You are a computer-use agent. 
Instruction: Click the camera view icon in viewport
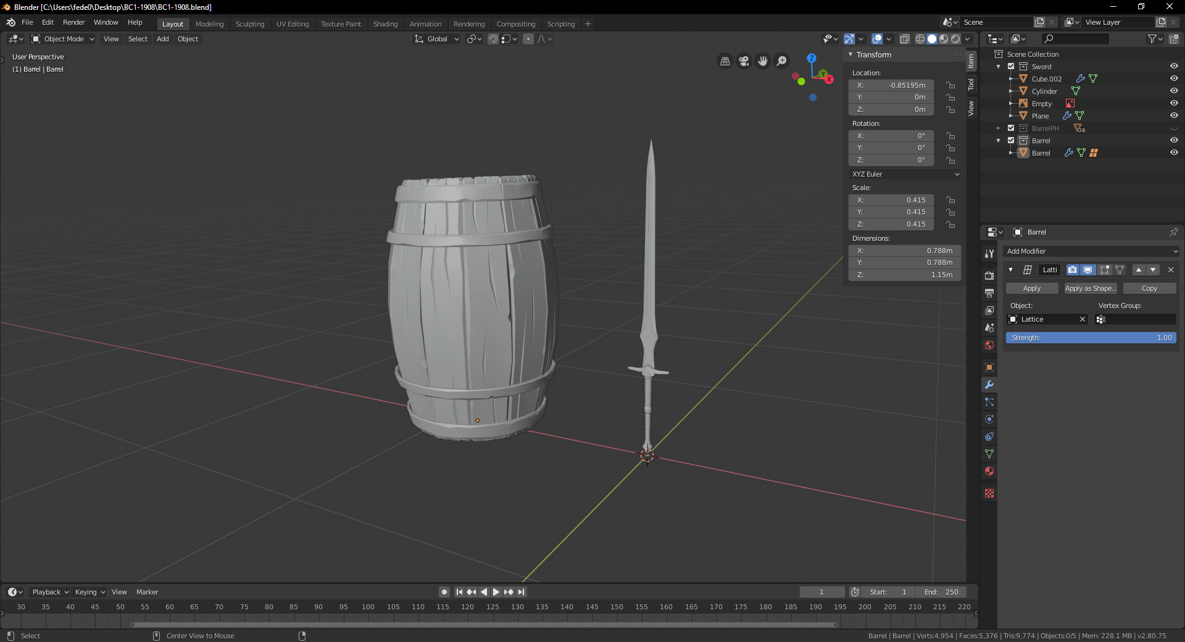(744, 61)
